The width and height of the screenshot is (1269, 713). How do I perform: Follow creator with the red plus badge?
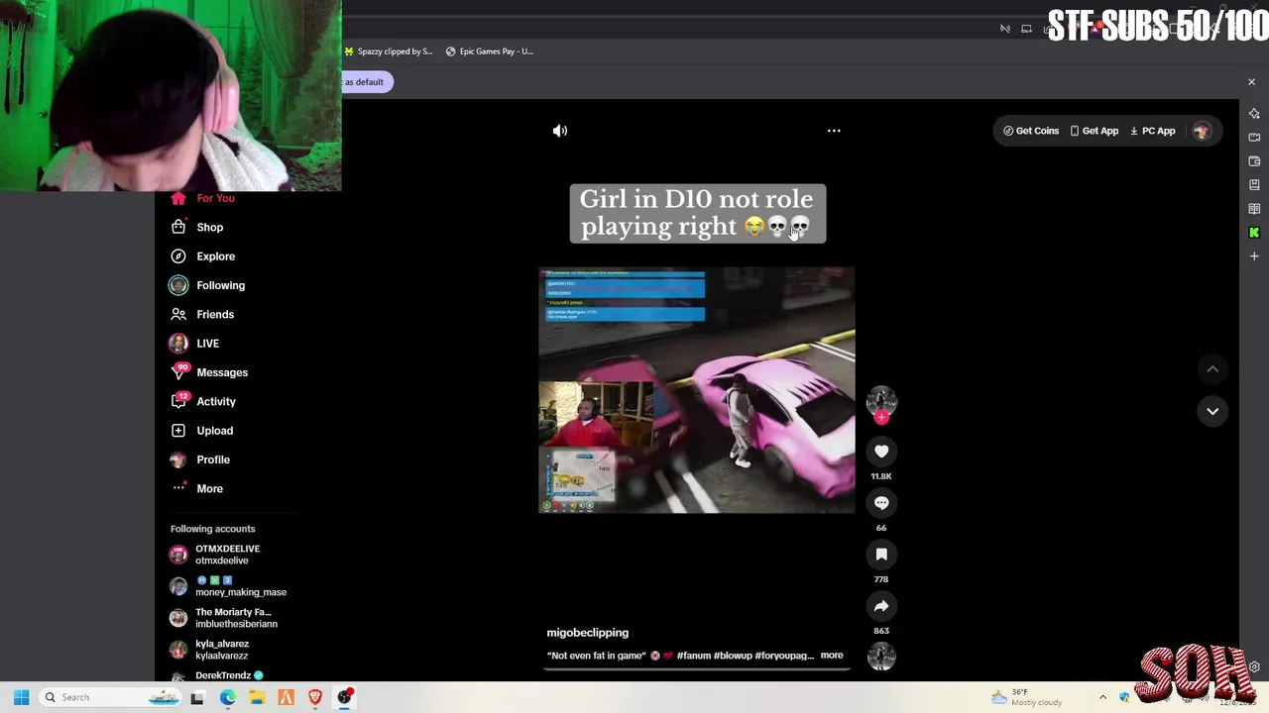pyautogui.click(x=881, y=418)
